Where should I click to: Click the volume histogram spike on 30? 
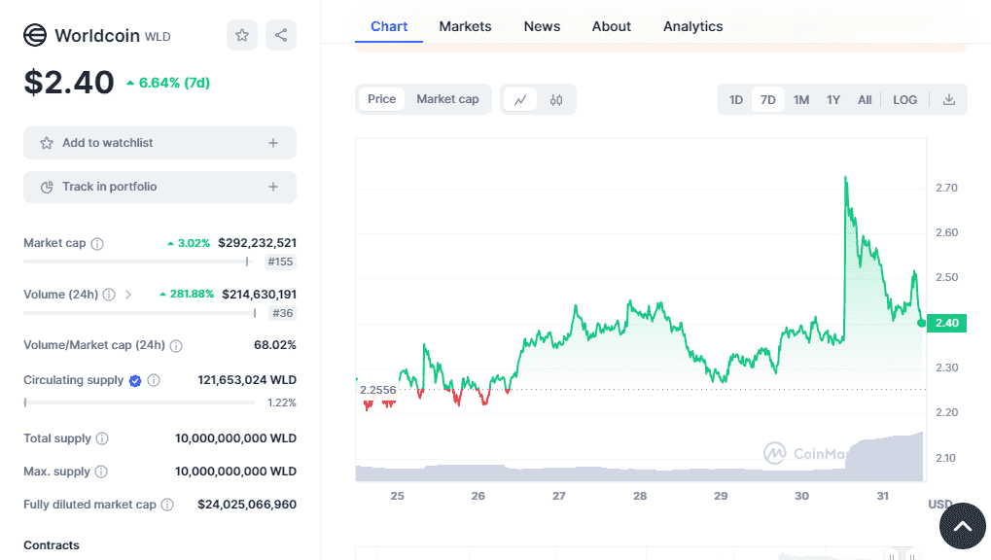click(885, 458)
